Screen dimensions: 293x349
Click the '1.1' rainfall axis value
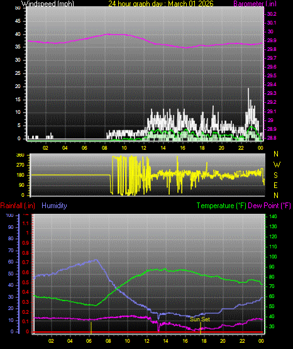[x=26, y=223]
